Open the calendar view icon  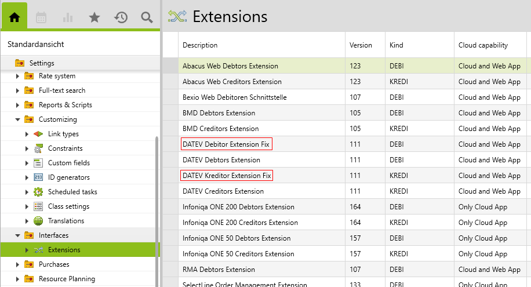(41, 17)
